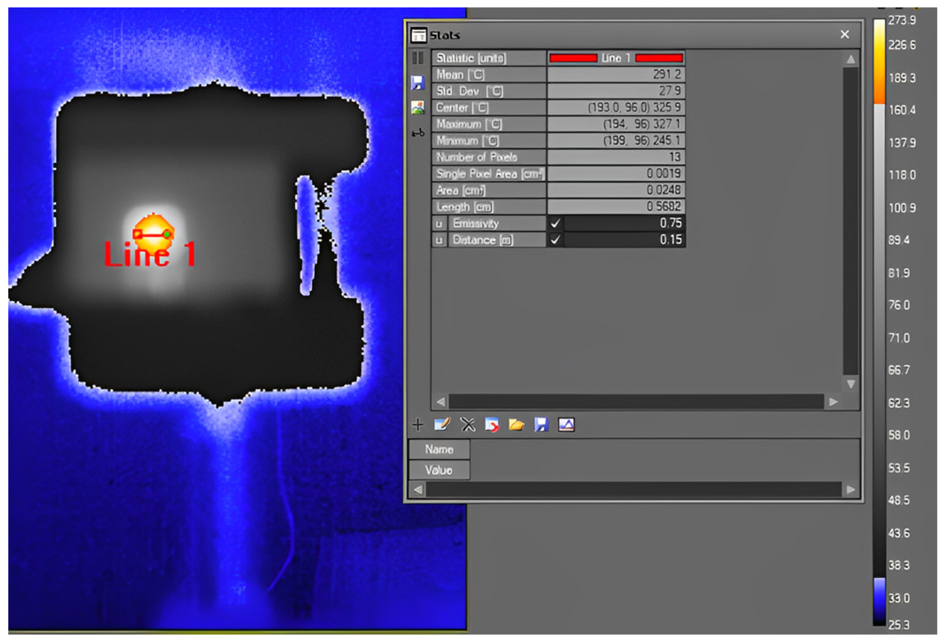
Task: Click the X delete icon in bottom toolbar
Action: 467,425
